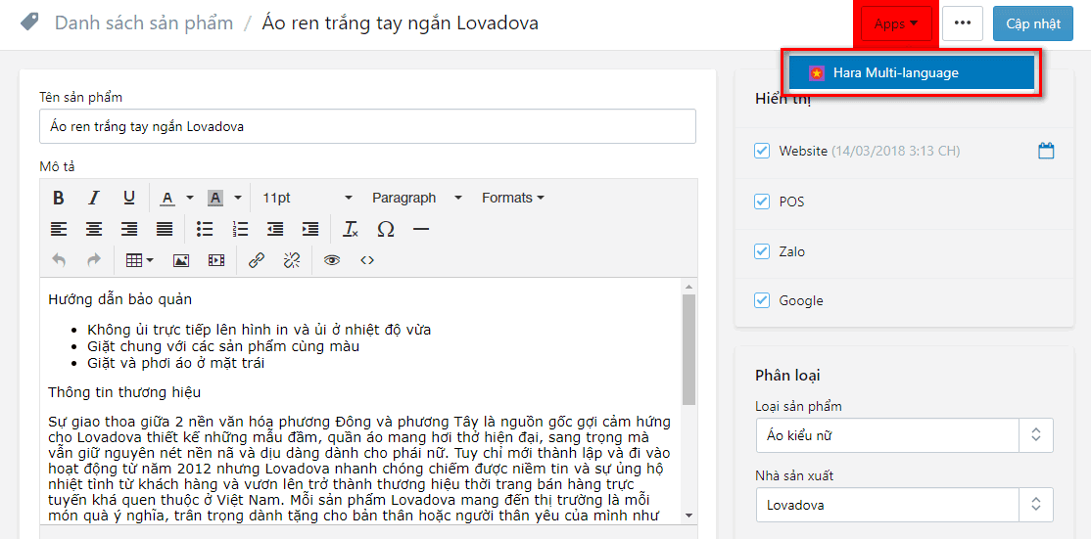Open the three-dots more options

[963, 23]
